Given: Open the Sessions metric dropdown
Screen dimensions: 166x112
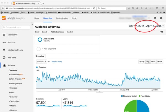Looking at the screenshot, I should pyautogui.click(x=41, y=62).
